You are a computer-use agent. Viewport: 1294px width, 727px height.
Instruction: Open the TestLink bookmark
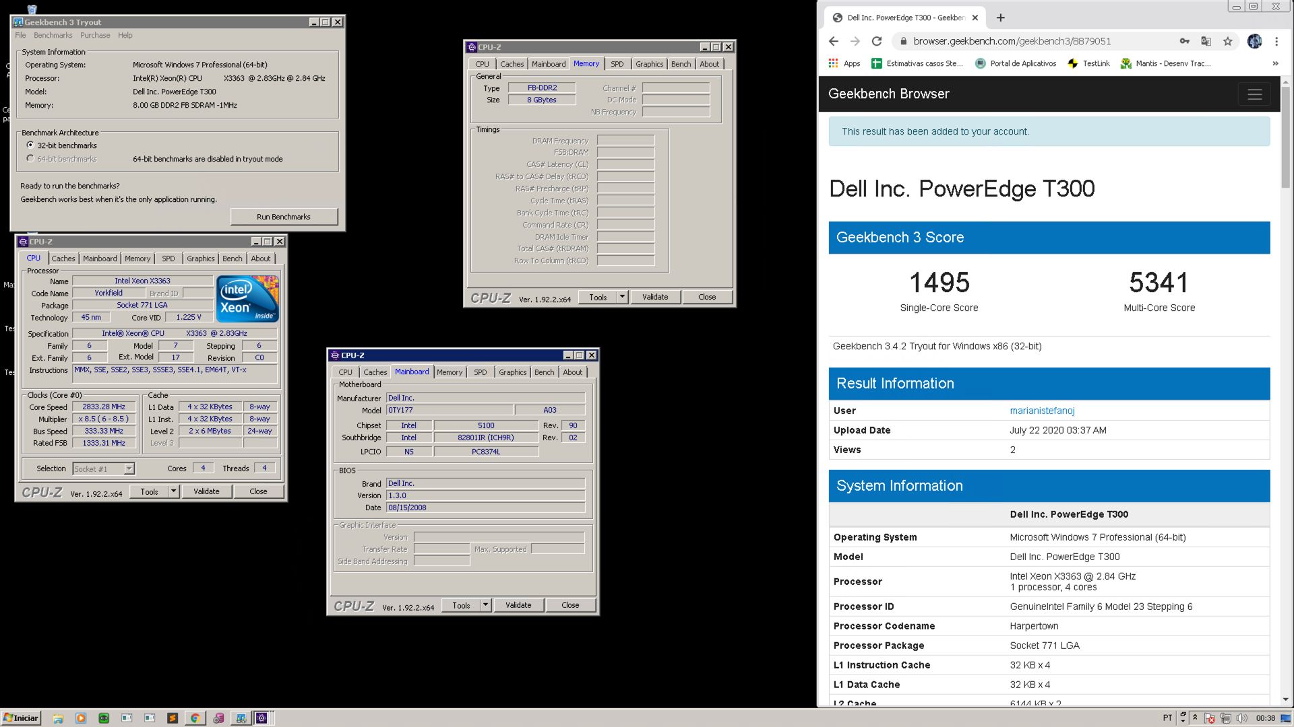point(1088,63)
